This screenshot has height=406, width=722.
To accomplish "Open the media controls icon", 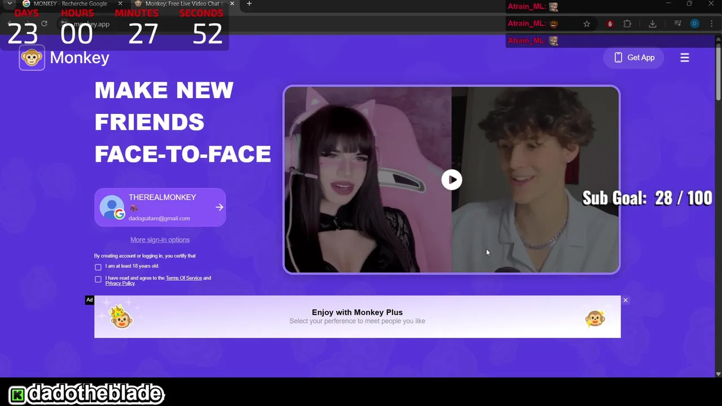I will click(677, 24).
